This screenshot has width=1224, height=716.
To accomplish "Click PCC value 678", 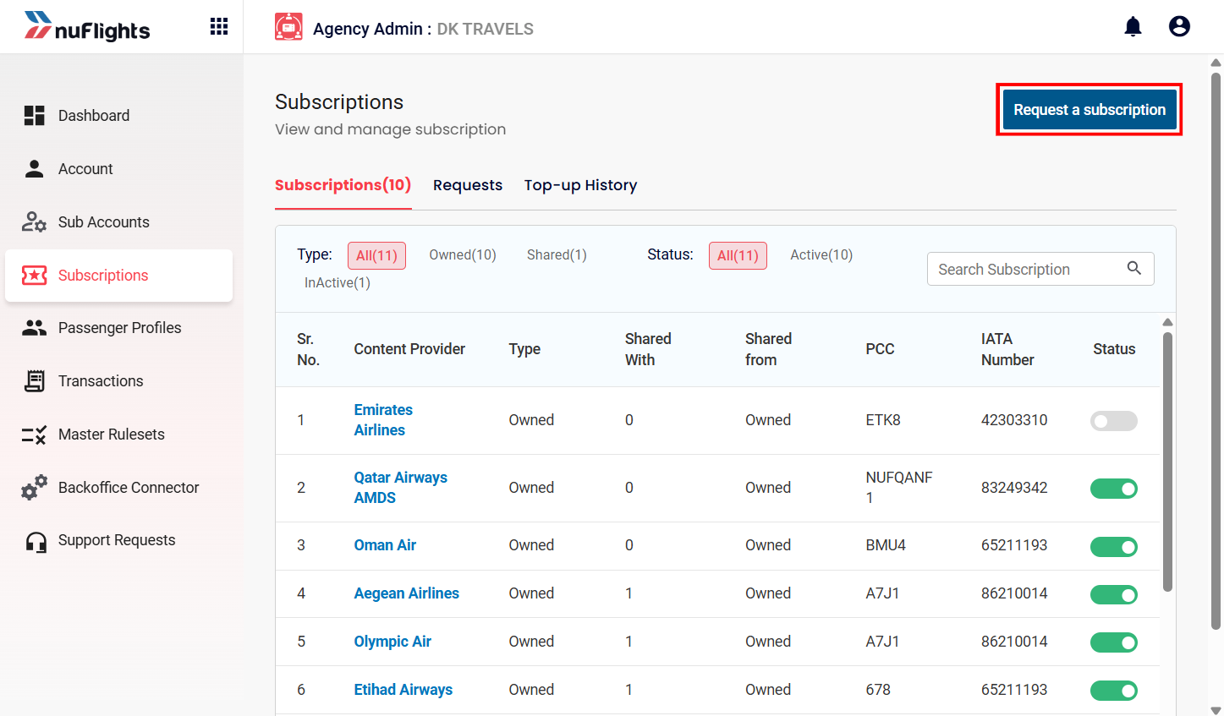I will point(878,690).
